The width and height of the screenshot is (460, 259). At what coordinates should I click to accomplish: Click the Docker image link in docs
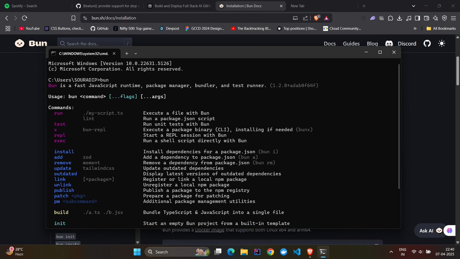point(210,230)
